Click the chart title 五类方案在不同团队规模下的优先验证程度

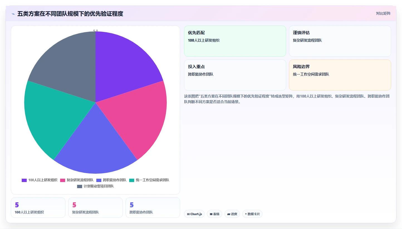70,14
